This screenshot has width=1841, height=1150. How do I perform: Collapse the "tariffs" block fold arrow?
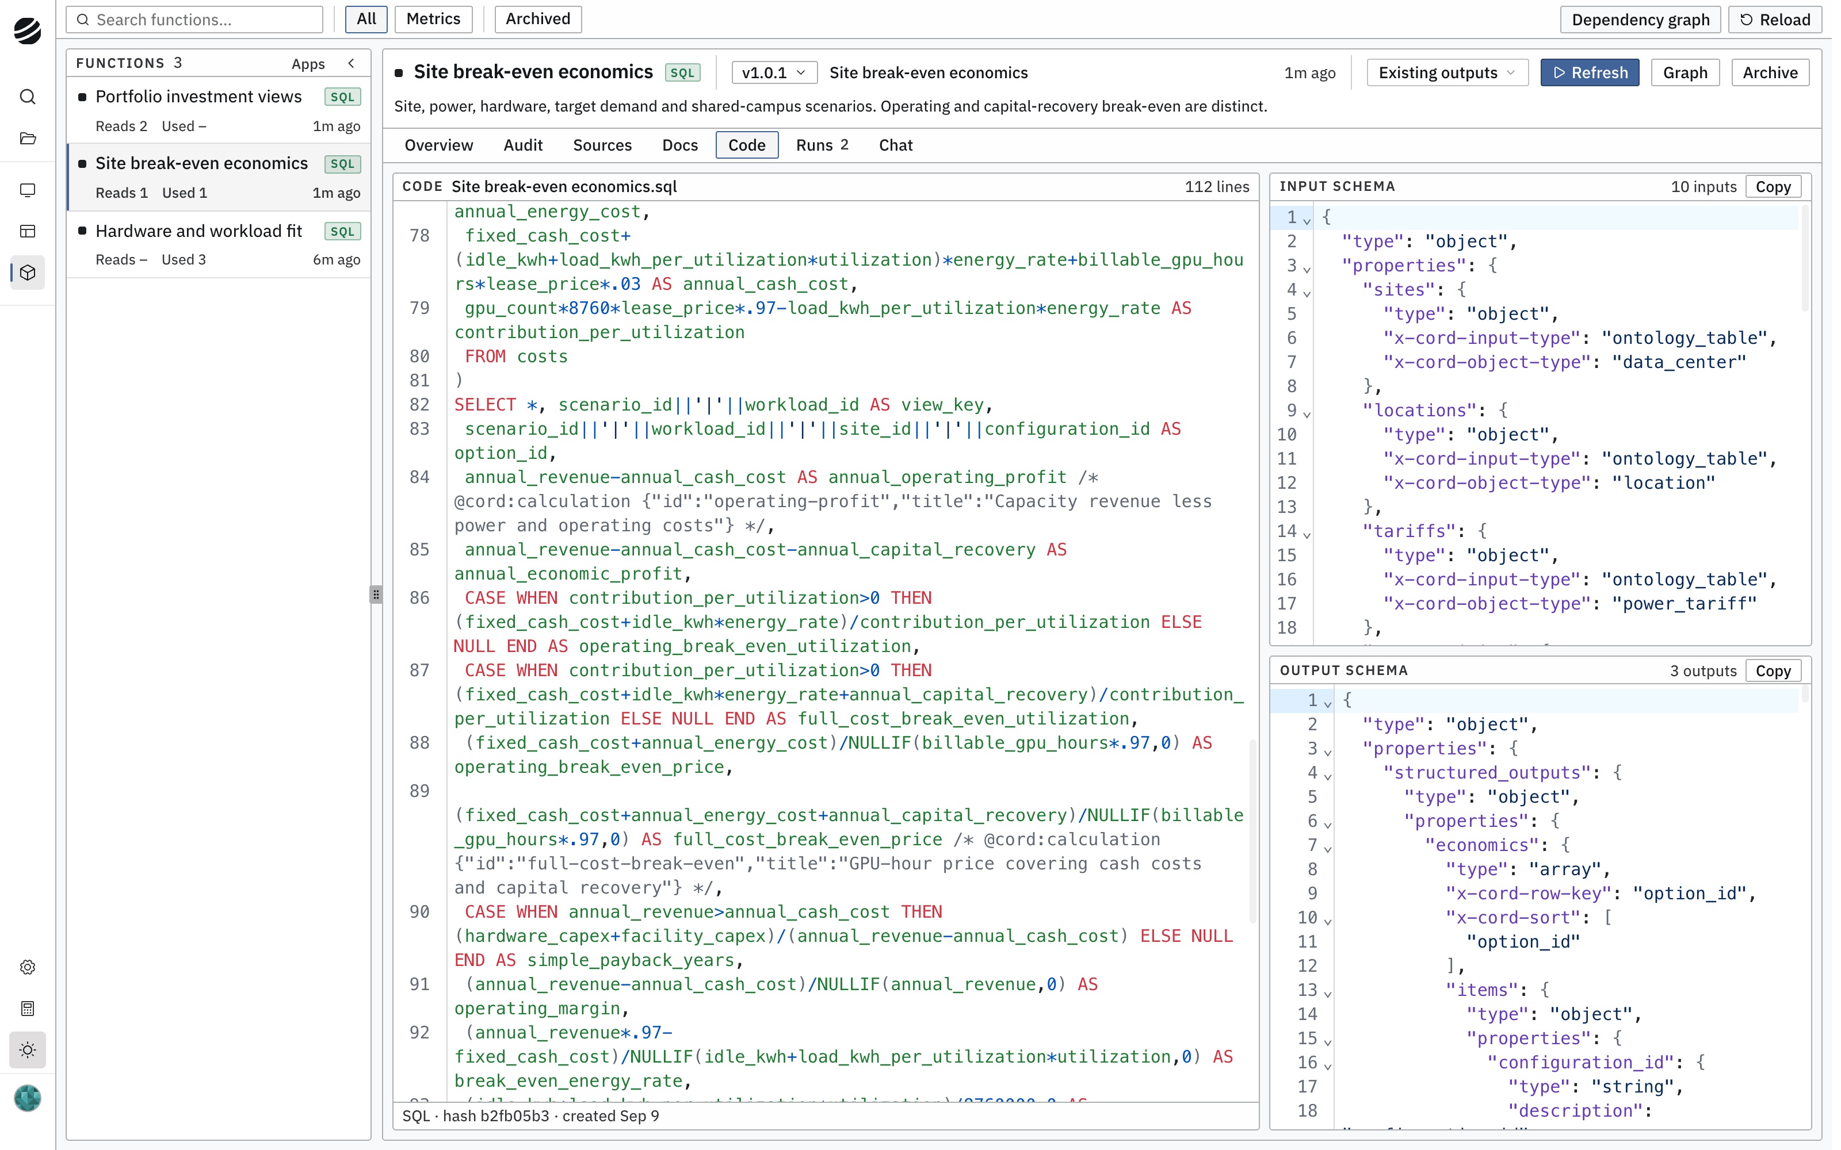point(1307,534)
